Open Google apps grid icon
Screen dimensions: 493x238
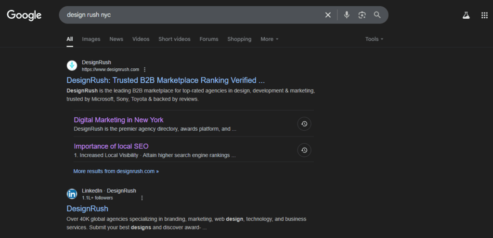point(484,15)
